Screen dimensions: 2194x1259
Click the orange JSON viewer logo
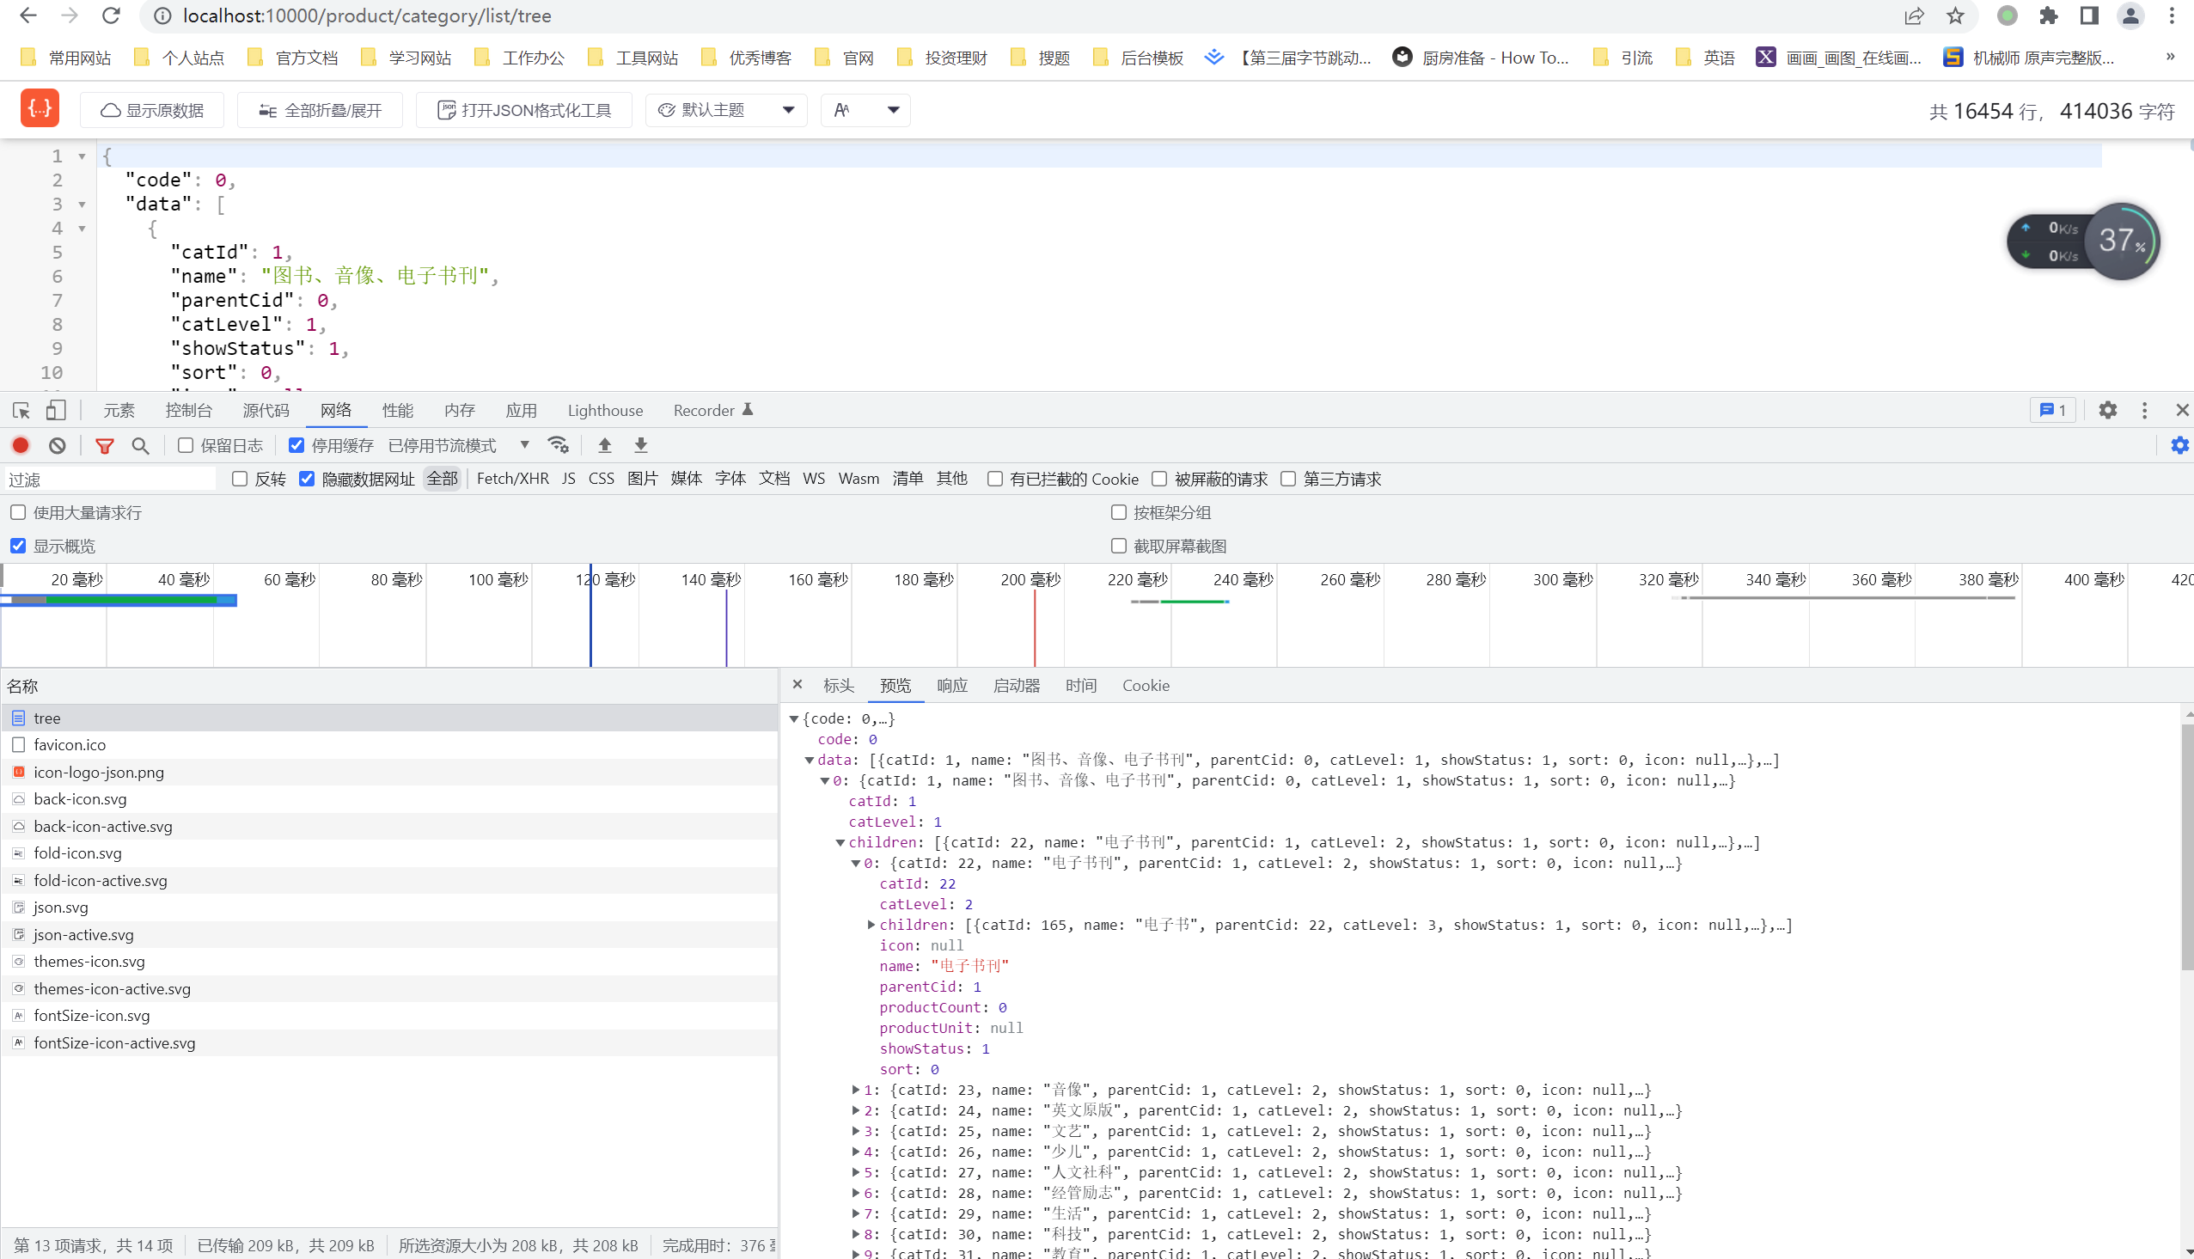click(x=40, y=109)
